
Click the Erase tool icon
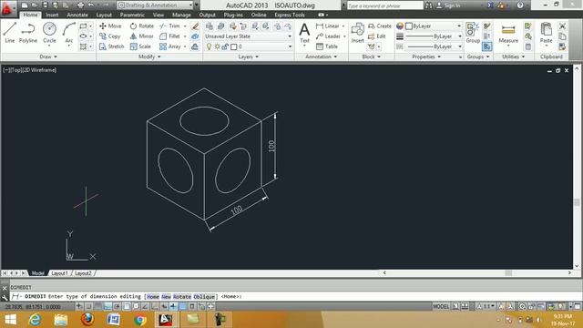tap(195, 26)
